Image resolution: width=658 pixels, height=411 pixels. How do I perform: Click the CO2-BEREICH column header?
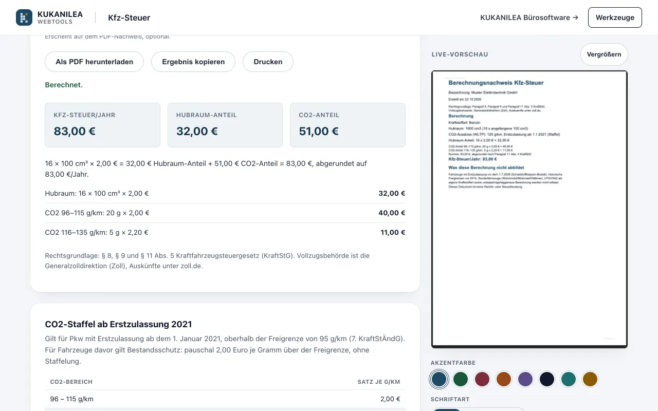click(x=71, y=382)
